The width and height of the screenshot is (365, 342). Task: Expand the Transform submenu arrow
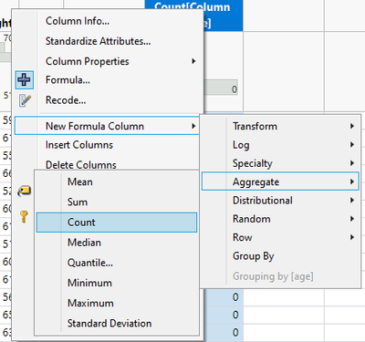tap(352, 126)
